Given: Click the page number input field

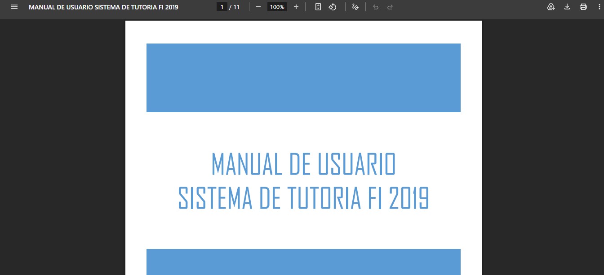Looking at the screenshot, I should 222,7.
